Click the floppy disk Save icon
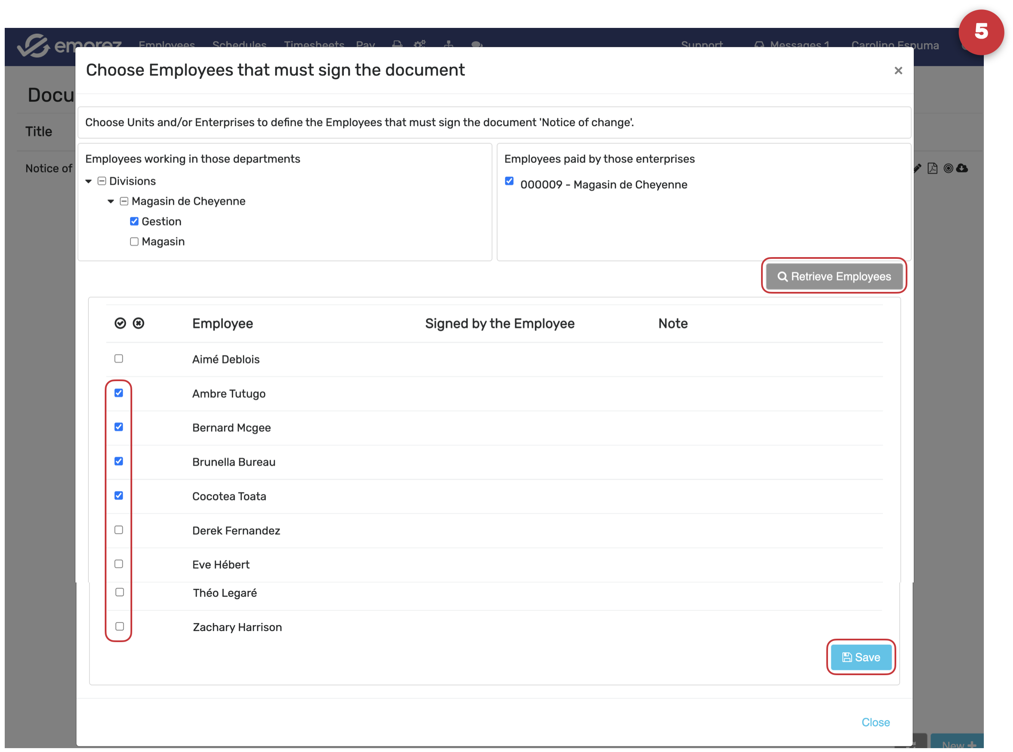Image resolution: width=1013 pixels, height=752 pixels. coord(846,657)
